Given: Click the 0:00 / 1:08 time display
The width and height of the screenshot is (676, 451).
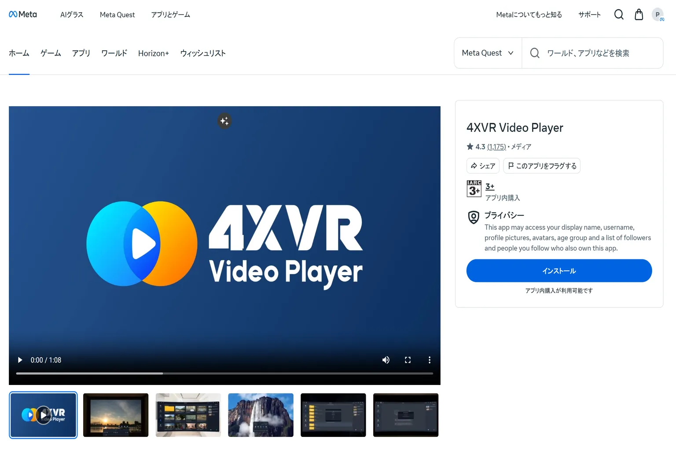Looking at the screenshot, I should [46, 360].
